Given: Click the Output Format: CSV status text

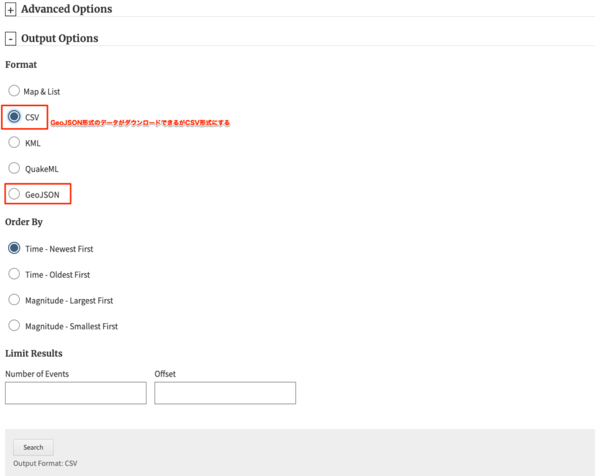Looking at the screenshot, I should (45, 464).
